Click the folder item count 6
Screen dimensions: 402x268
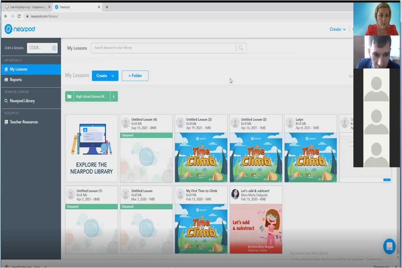point(114,97)
